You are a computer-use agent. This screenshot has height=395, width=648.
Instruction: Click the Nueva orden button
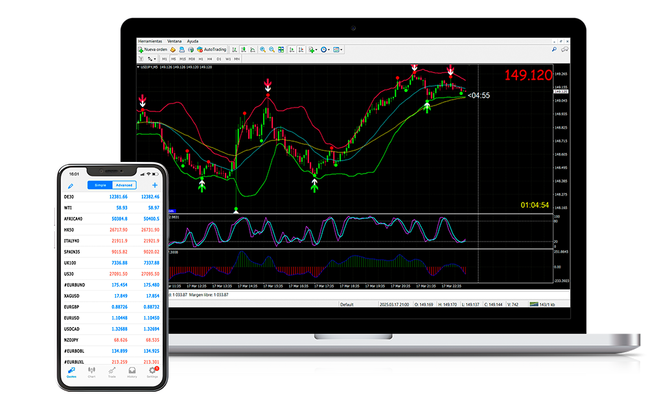153,49
